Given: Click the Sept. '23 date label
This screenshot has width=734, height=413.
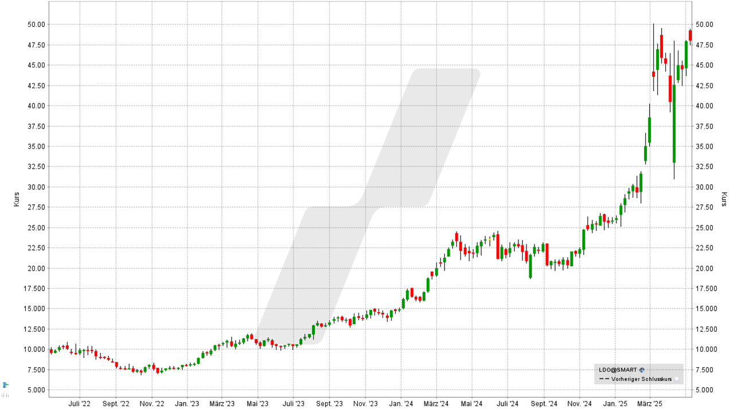Looking at the screenshot, I should [x=330, y=404].
